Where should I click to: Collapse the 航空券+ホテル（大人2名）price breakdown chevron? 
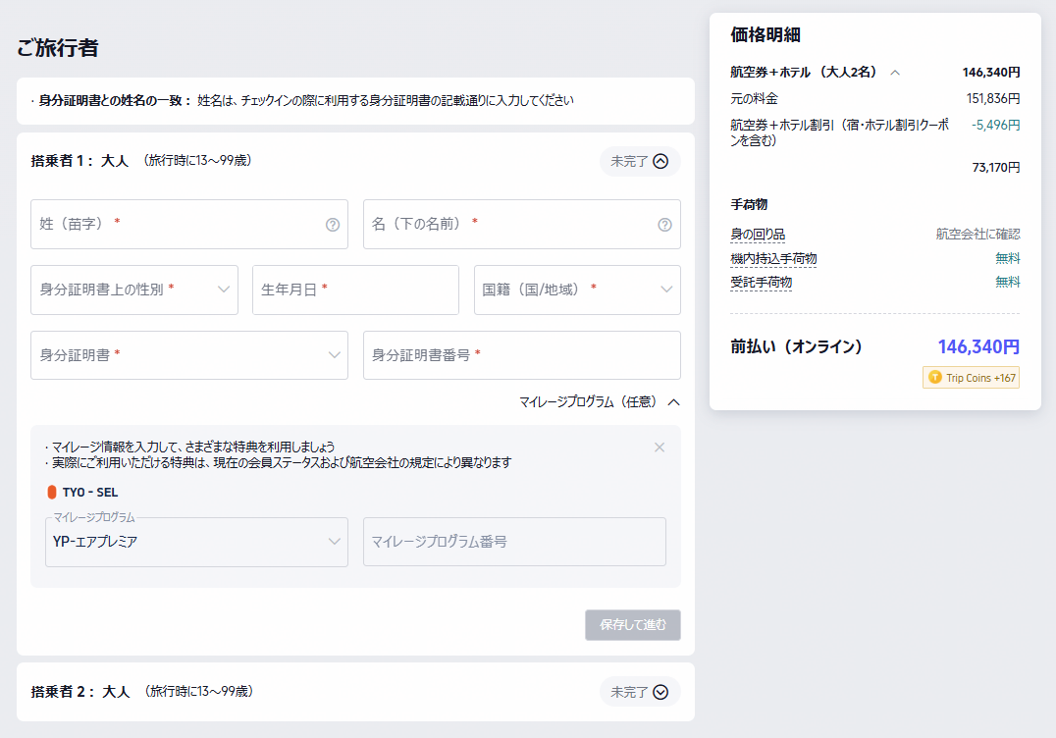click(895, 73)
